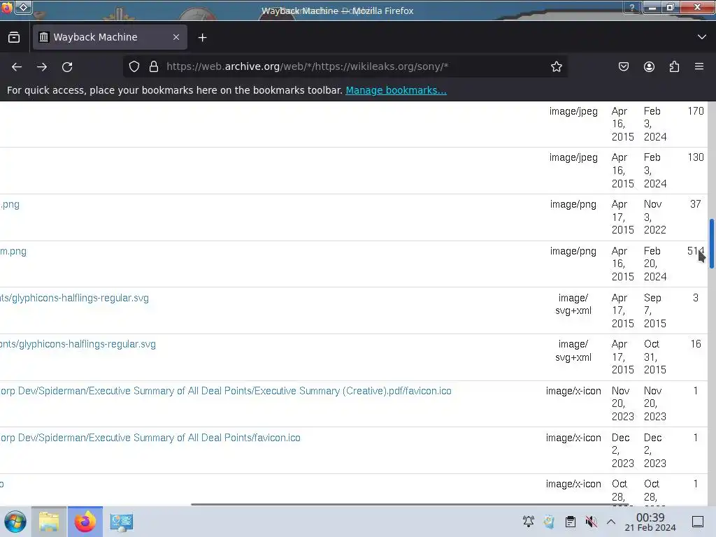
Task: Open the .png link with 37 captures
Action: 10,204
